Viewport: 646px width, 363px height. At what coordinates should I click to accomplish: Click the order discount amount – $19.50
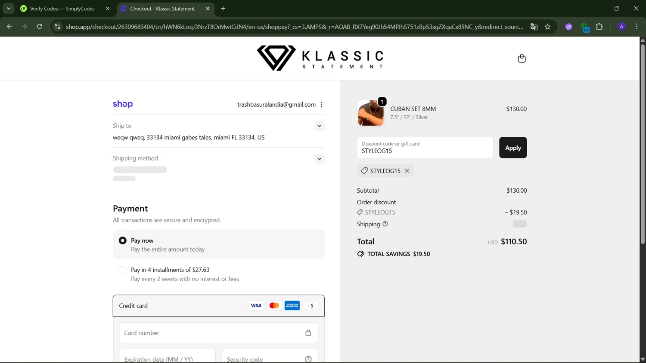pos(516,212)
